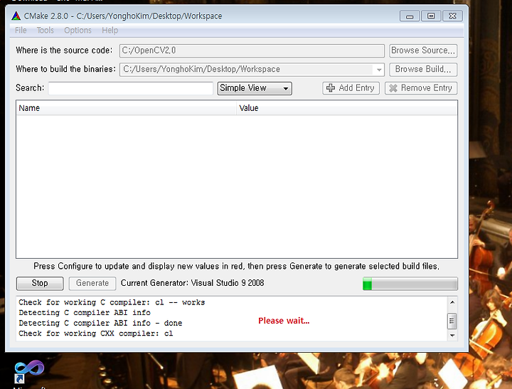
Task: Click the Add Entry plus button
Action: 351,88
